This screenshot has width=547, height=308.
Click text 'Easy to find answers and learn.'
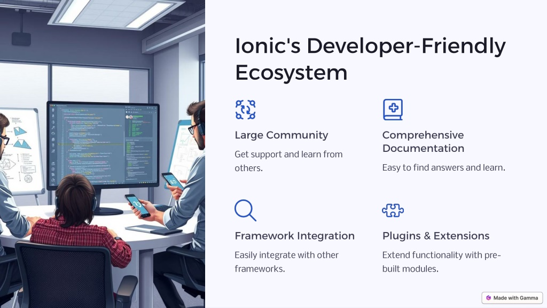pyautogui.click(x=444, y=167)
